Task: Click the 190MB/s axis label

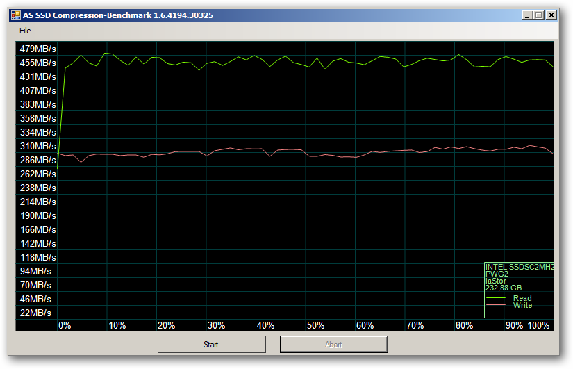Action: pyautogui.click(x=38, y=215)
